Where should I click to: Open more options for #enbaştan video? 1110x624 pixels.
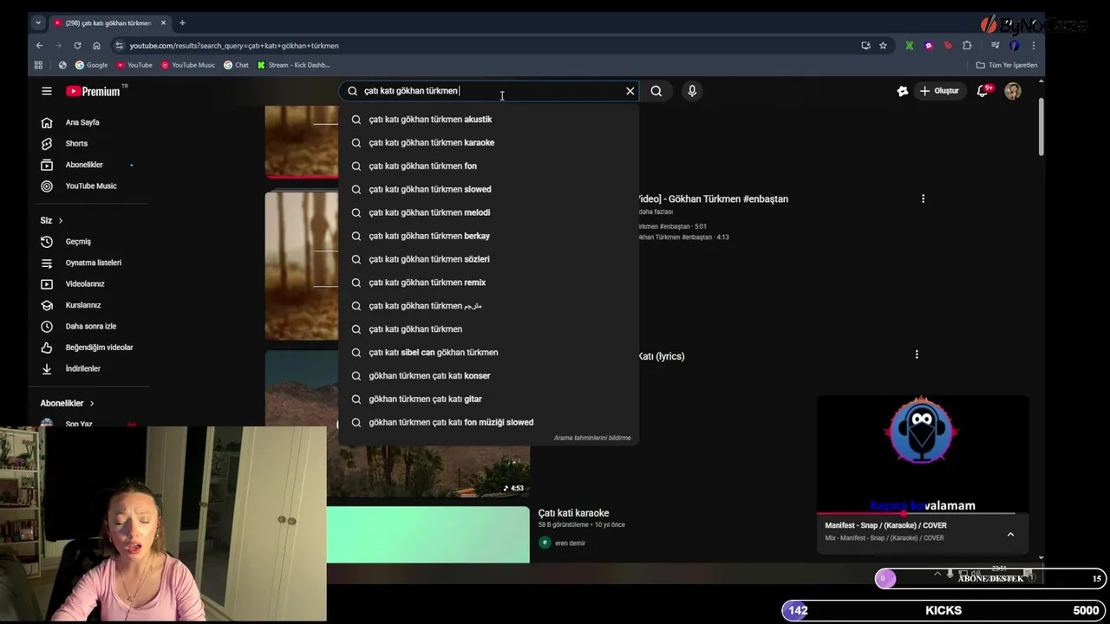923,199
